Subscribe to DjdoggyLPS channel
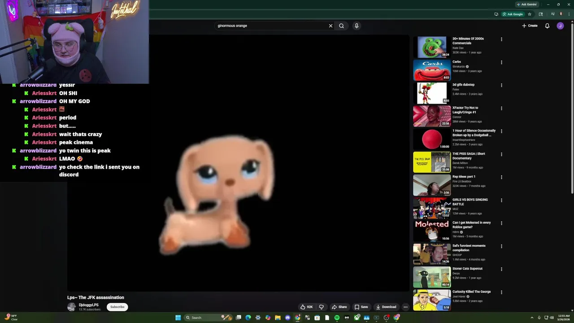Screen dimensions: 574x323 tap(117, 307)
